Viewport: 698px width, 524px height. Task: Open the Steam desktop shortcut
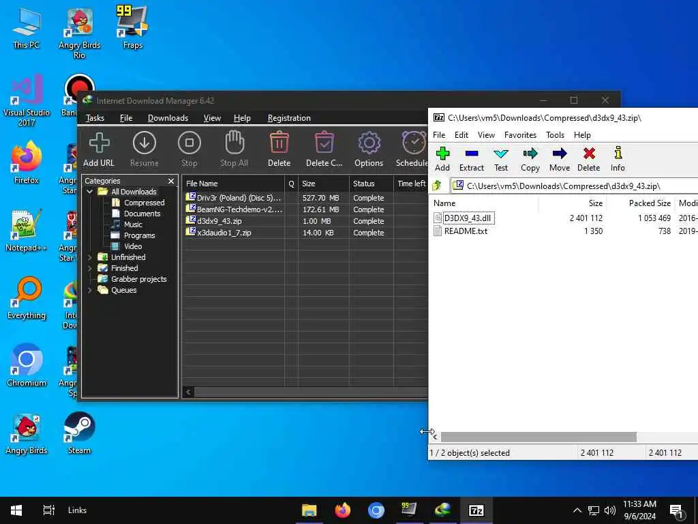(79, 433)
